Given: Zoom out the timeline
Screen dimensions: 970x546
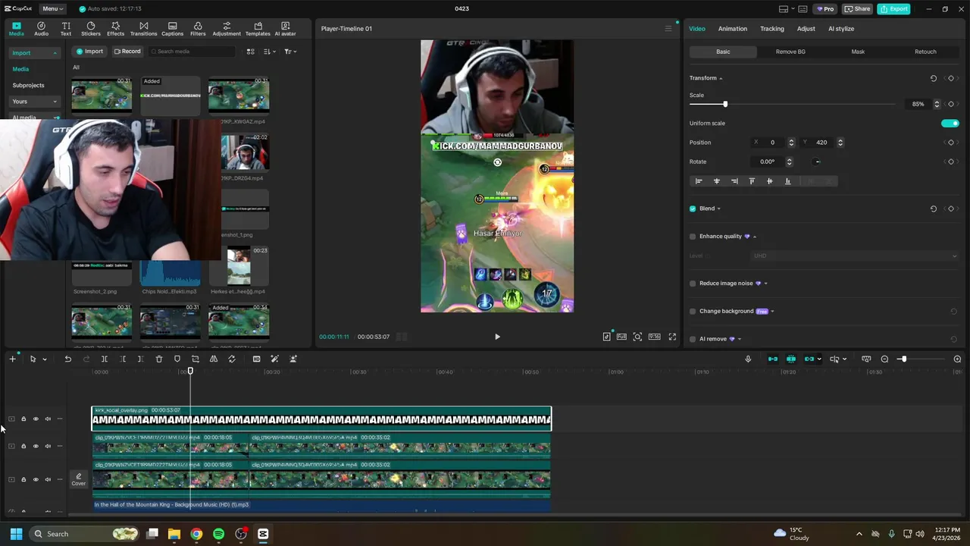Looking at the screenshot, I should tap(884, 359).
